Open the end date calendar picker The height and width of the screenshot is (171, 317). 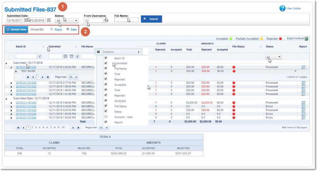tap(49, 20)
